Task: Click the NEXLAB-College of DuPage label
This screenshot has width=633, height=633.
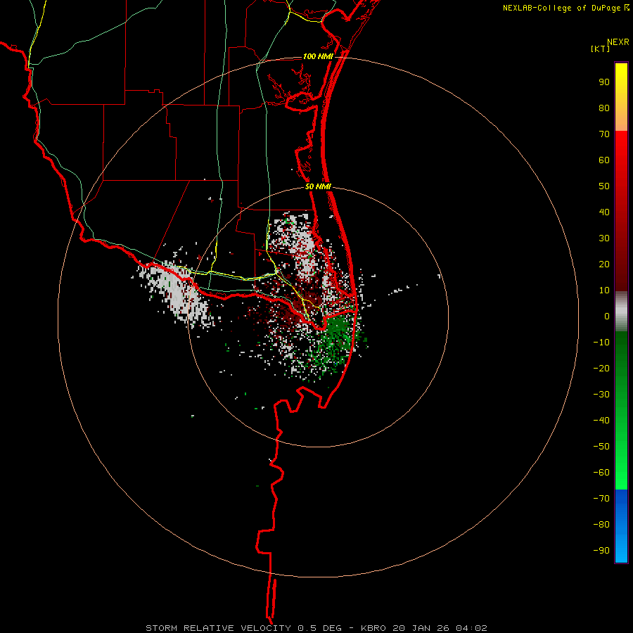Action: coord(561,8)
